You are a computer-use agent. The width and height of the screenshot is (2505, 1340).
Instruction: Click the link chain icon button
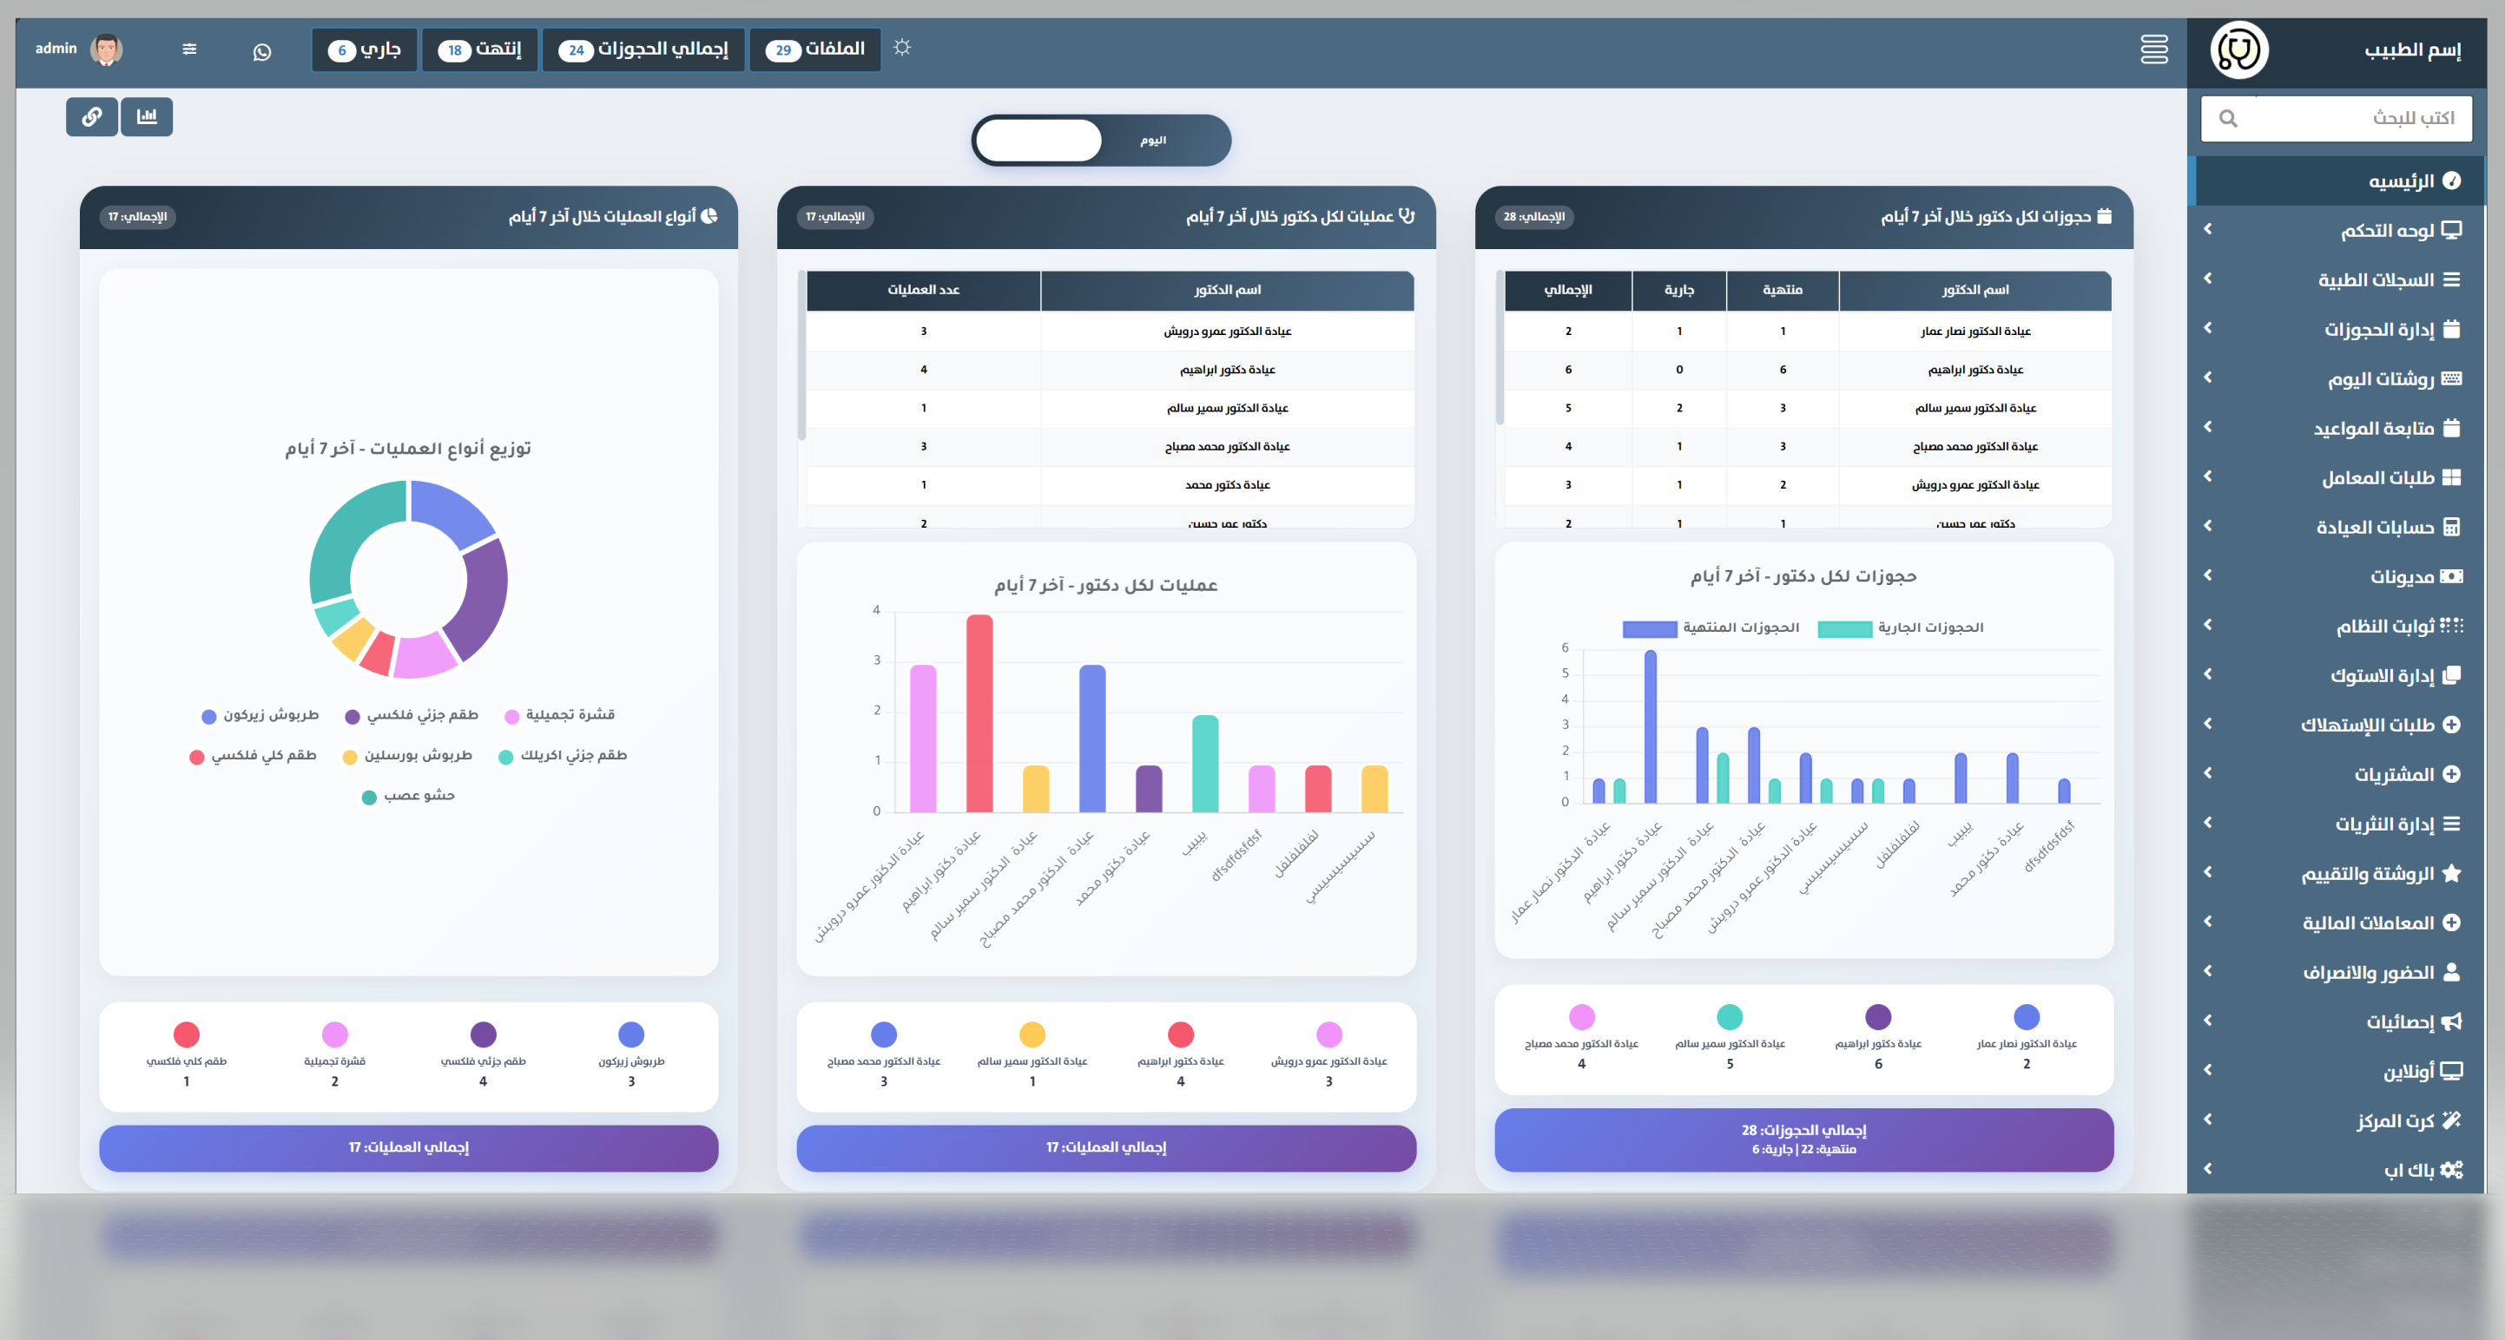point(91,116)
